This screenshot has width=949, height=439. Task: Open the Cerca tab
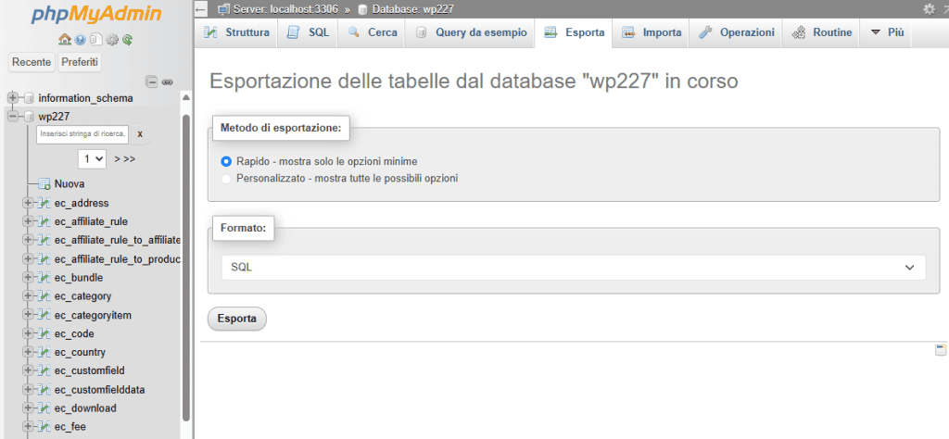373,32
